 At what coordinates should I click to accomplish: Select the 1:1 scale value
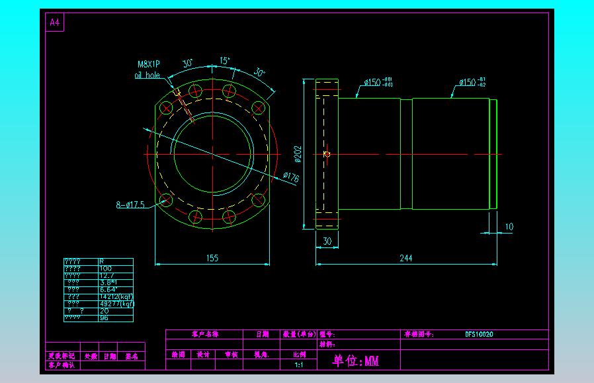coord(298,365)
